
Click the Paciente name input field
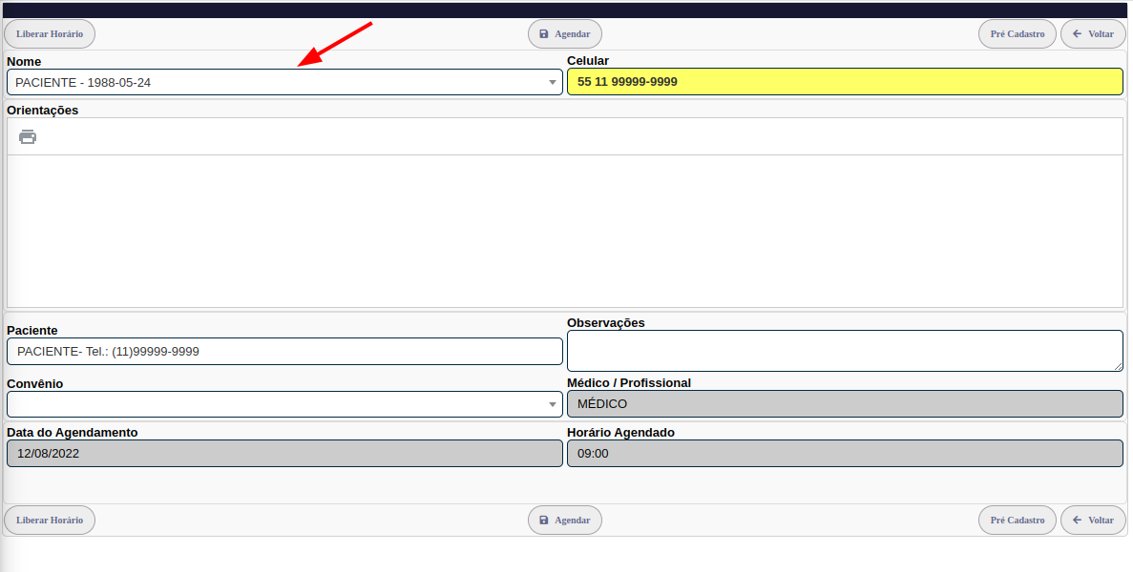(284, 352)
